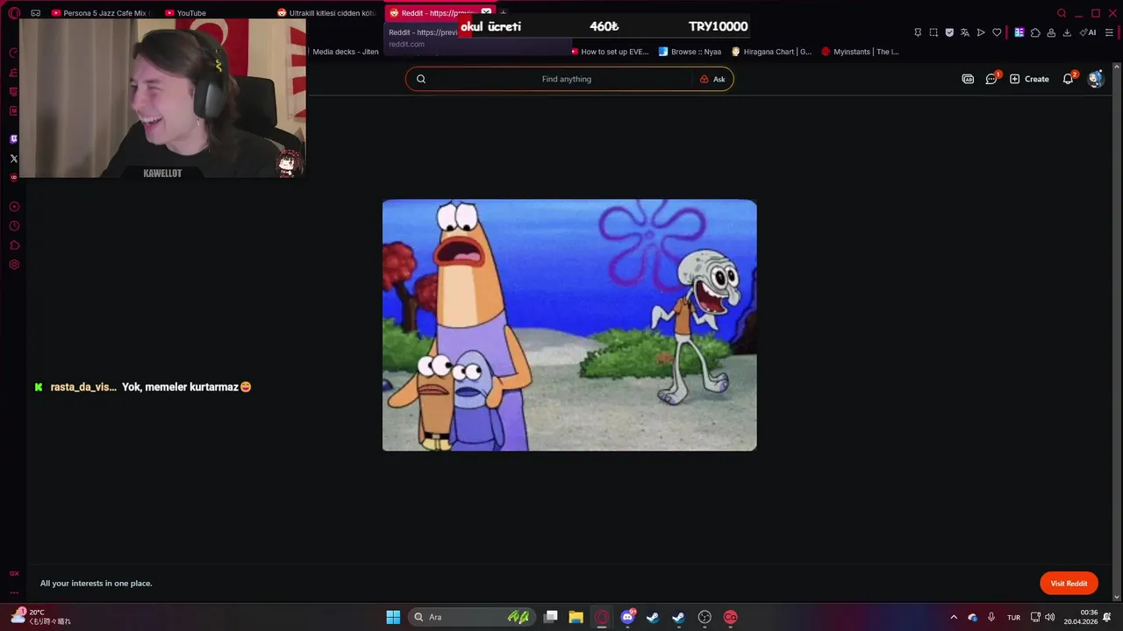Click the Visit Reddit button
The height and width of the screenshot is (631, 1123).
[x=1069, y=583]
